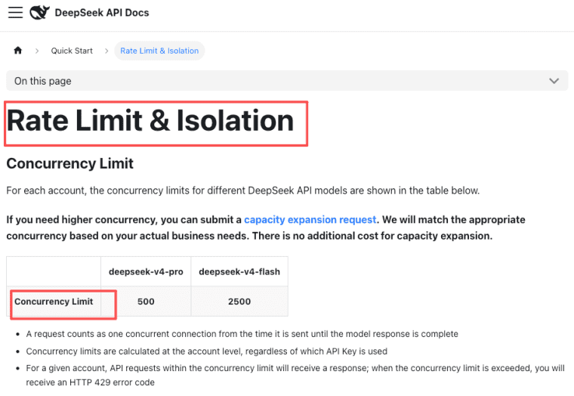This screenshot has width=574, height=396.
Task: Expand the On this page dropdown
Action: [287, 81]
